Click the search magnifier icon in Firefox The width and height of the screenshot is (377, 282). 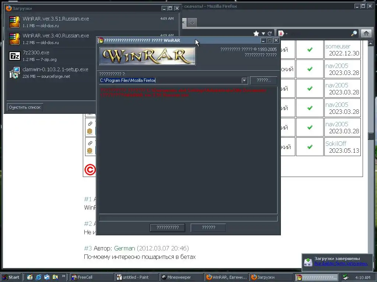[x=354, y=33]
